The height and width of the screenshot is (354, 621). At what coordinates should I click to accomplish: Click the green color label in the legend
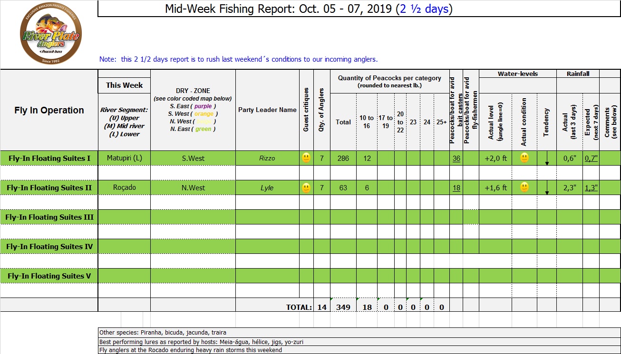[203, 129]
